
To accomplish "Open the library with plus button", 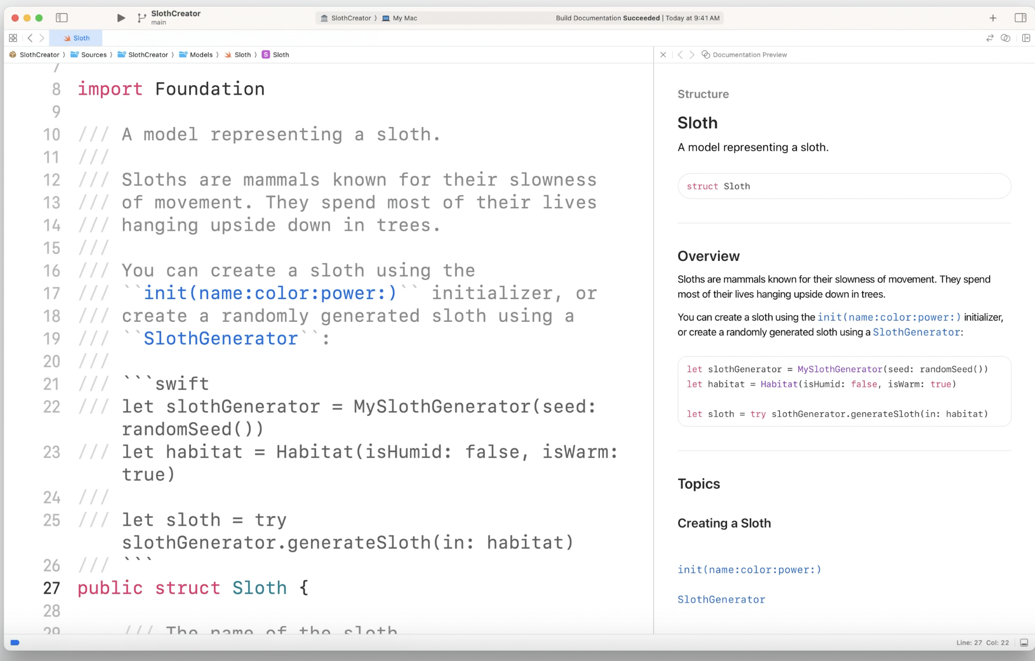I will click(993, 18).
